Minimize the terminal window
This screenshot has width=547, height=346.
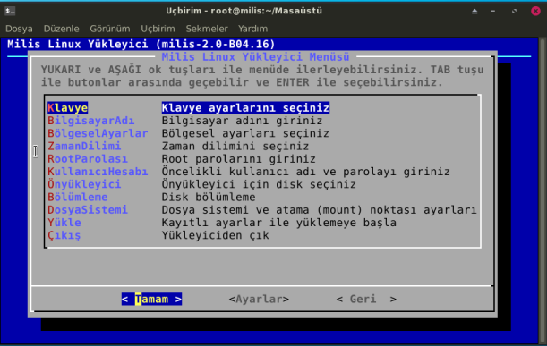click(x=492, y=11)
